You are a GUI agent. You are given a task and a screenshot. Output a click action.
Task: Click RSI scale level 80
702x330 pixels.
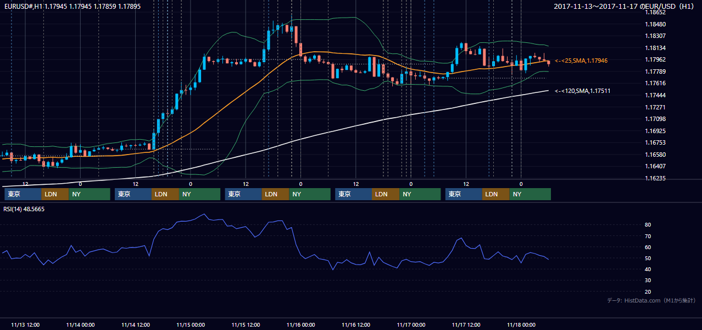(648, 225)
